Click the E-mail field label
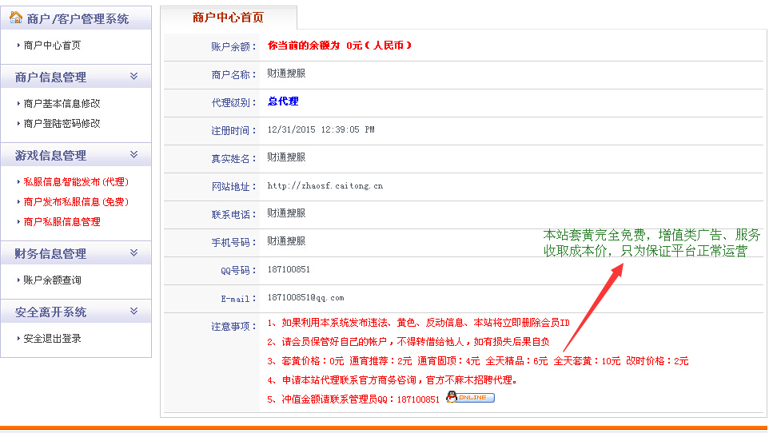This screenshot has width=769, height=433. [x=238, y=299]
